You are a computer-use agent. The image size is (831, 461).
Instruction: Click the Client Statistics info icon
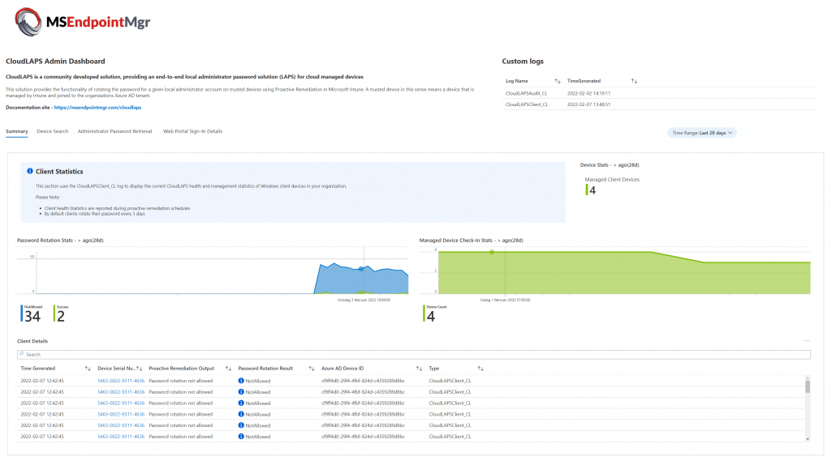point(30,171)
